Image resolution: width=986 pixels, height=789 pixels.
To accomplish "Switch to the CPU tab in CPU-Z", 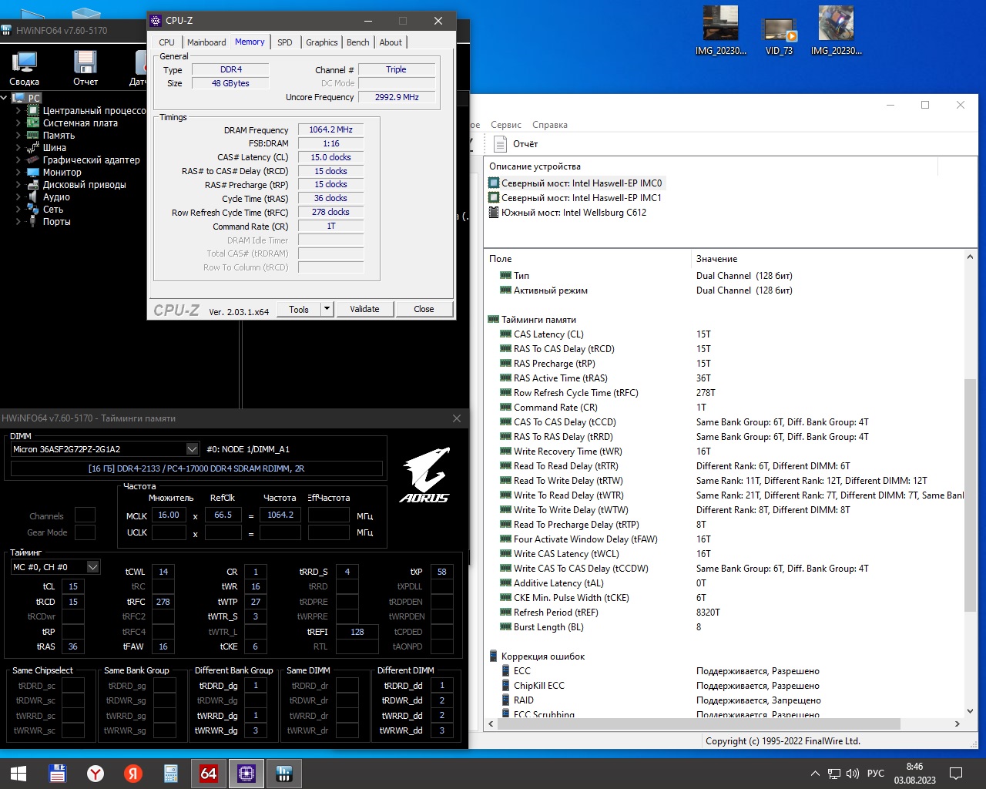I will [x=167, y=42].
